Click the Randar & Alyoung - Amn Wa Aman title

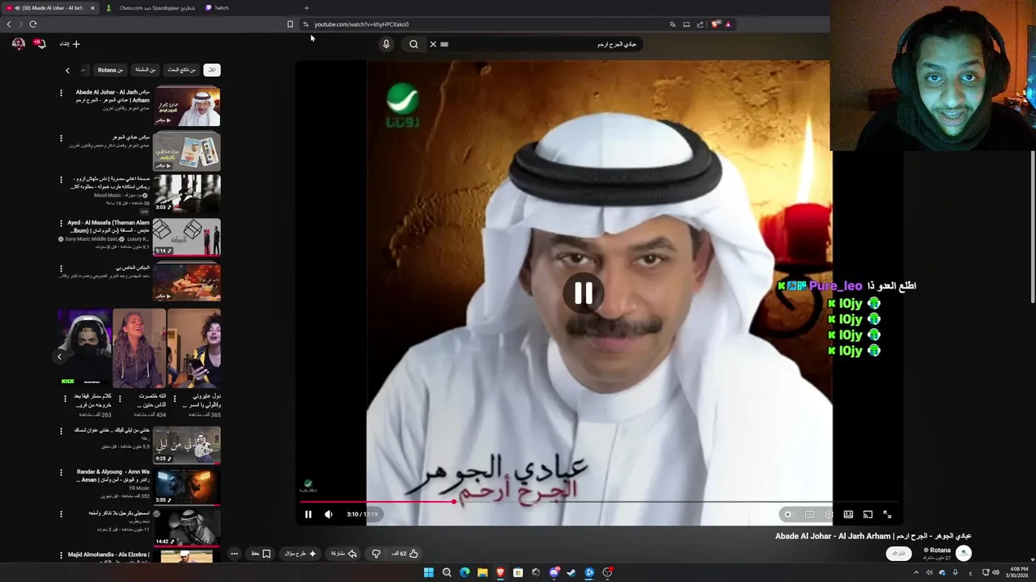click(113, 475)
